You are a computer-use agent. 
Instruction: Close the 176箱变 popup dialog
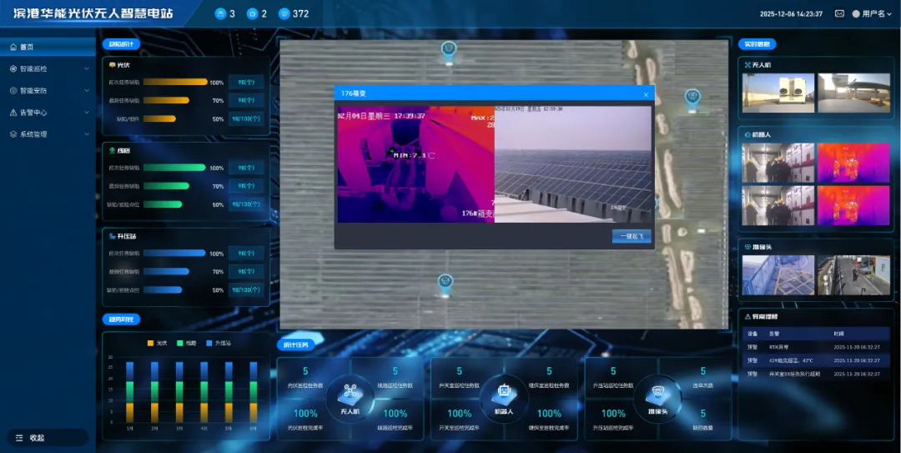pyautogui.click(x=646, y=94)
